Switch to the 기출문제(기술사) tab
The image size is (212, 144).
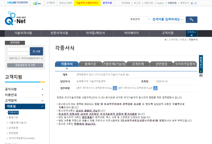click(x=114, y=64)
